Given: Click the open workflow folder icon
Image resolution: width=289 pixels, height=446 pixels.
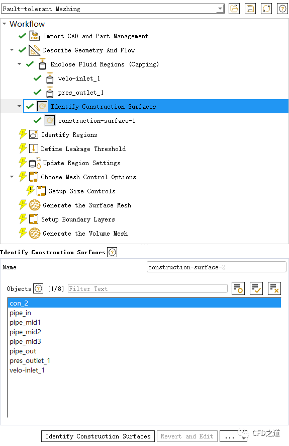Looking at the screenshot, I should pyautogui.click(x=234, y=9).
